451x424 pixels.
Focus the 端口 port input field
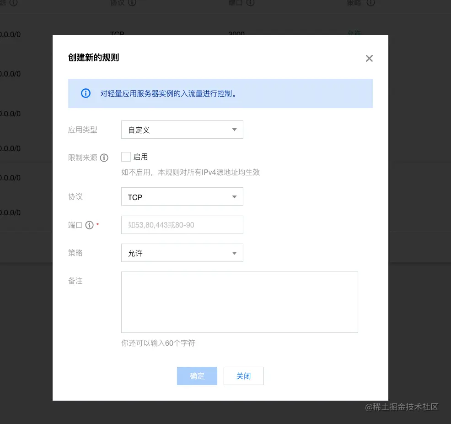coord(182,225)
